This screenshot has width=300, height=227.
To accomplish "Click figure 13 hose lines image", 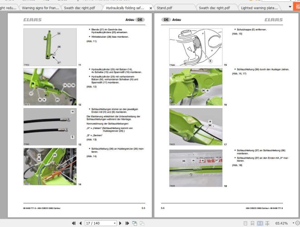I will pos(50,127).
